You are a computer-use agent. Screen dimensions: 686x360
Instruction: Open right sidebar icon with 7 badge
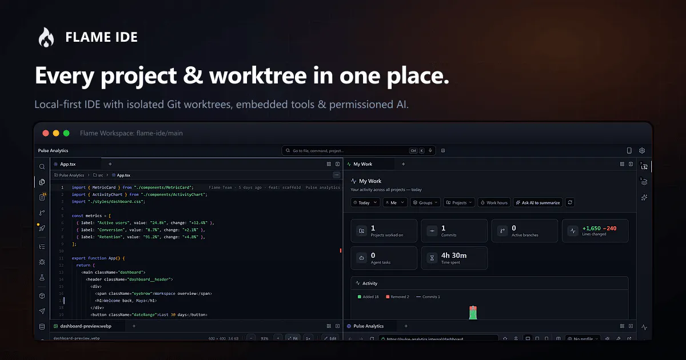tap(644, 166)
